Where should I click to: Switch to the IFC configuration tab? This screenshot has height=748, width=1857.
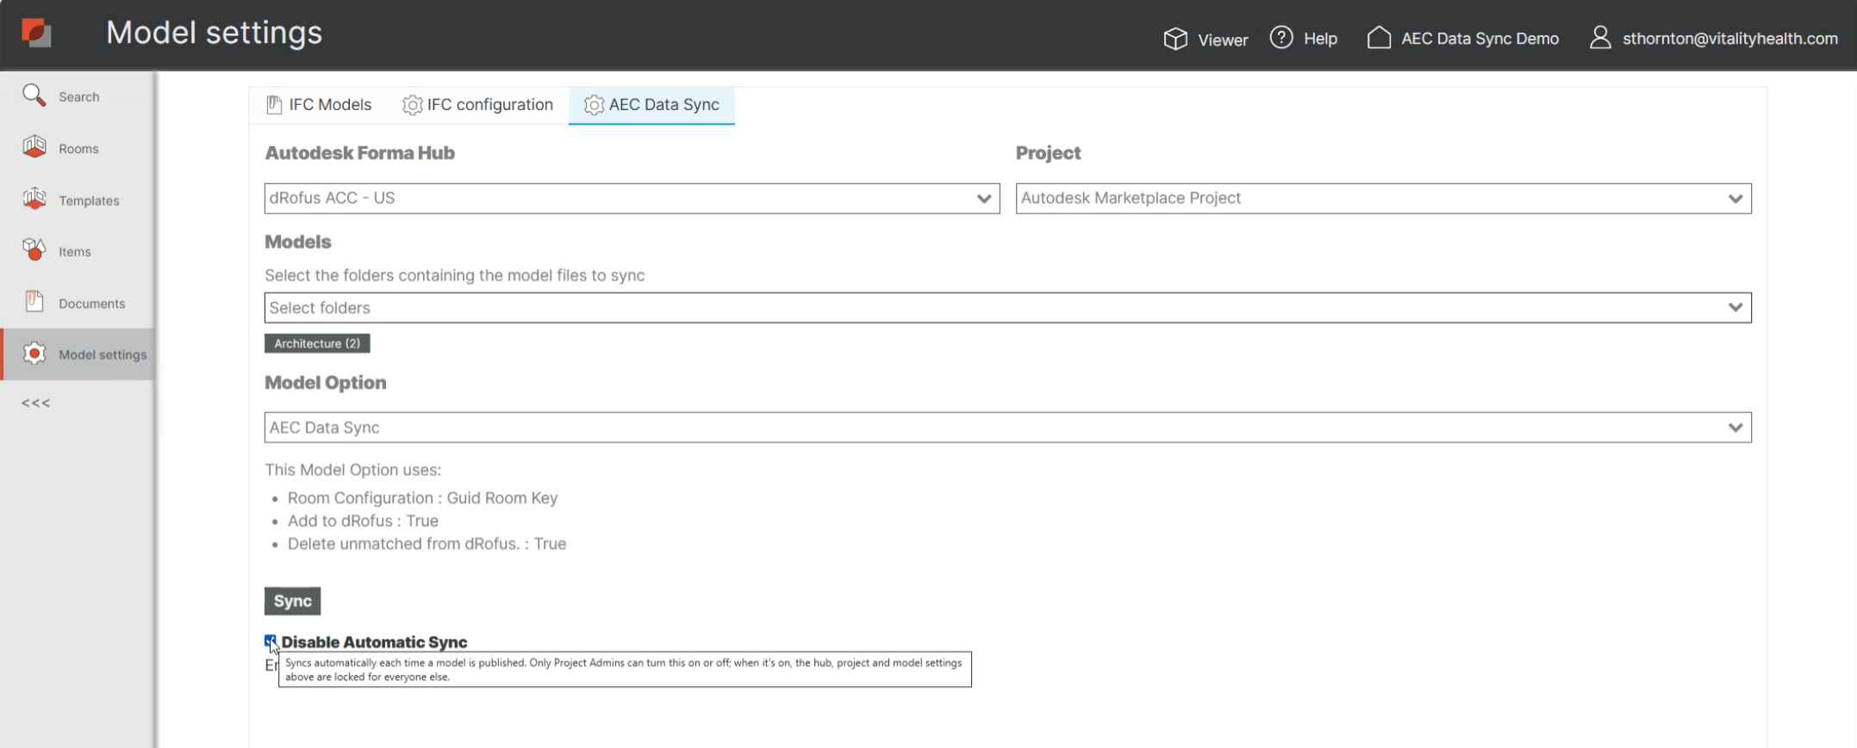[477, 105]
